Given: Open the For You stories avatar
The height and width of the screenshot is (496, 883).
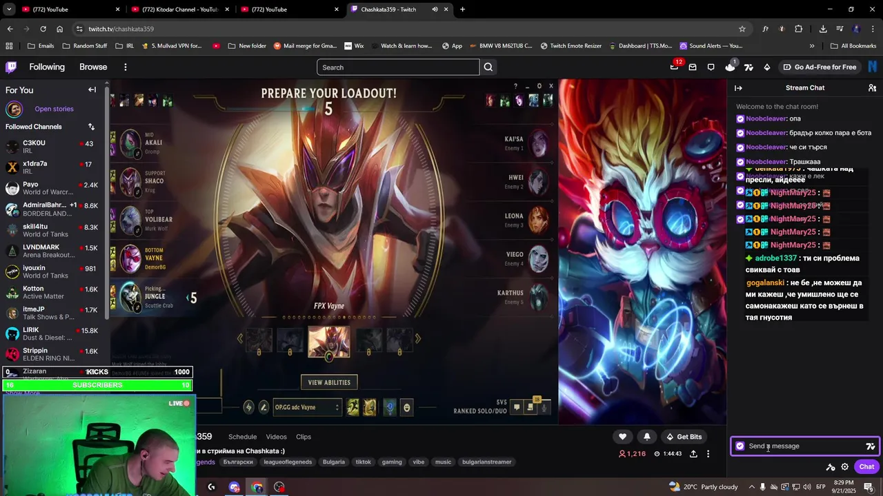Looking at the screenshot, I should [x=14, y=109].
